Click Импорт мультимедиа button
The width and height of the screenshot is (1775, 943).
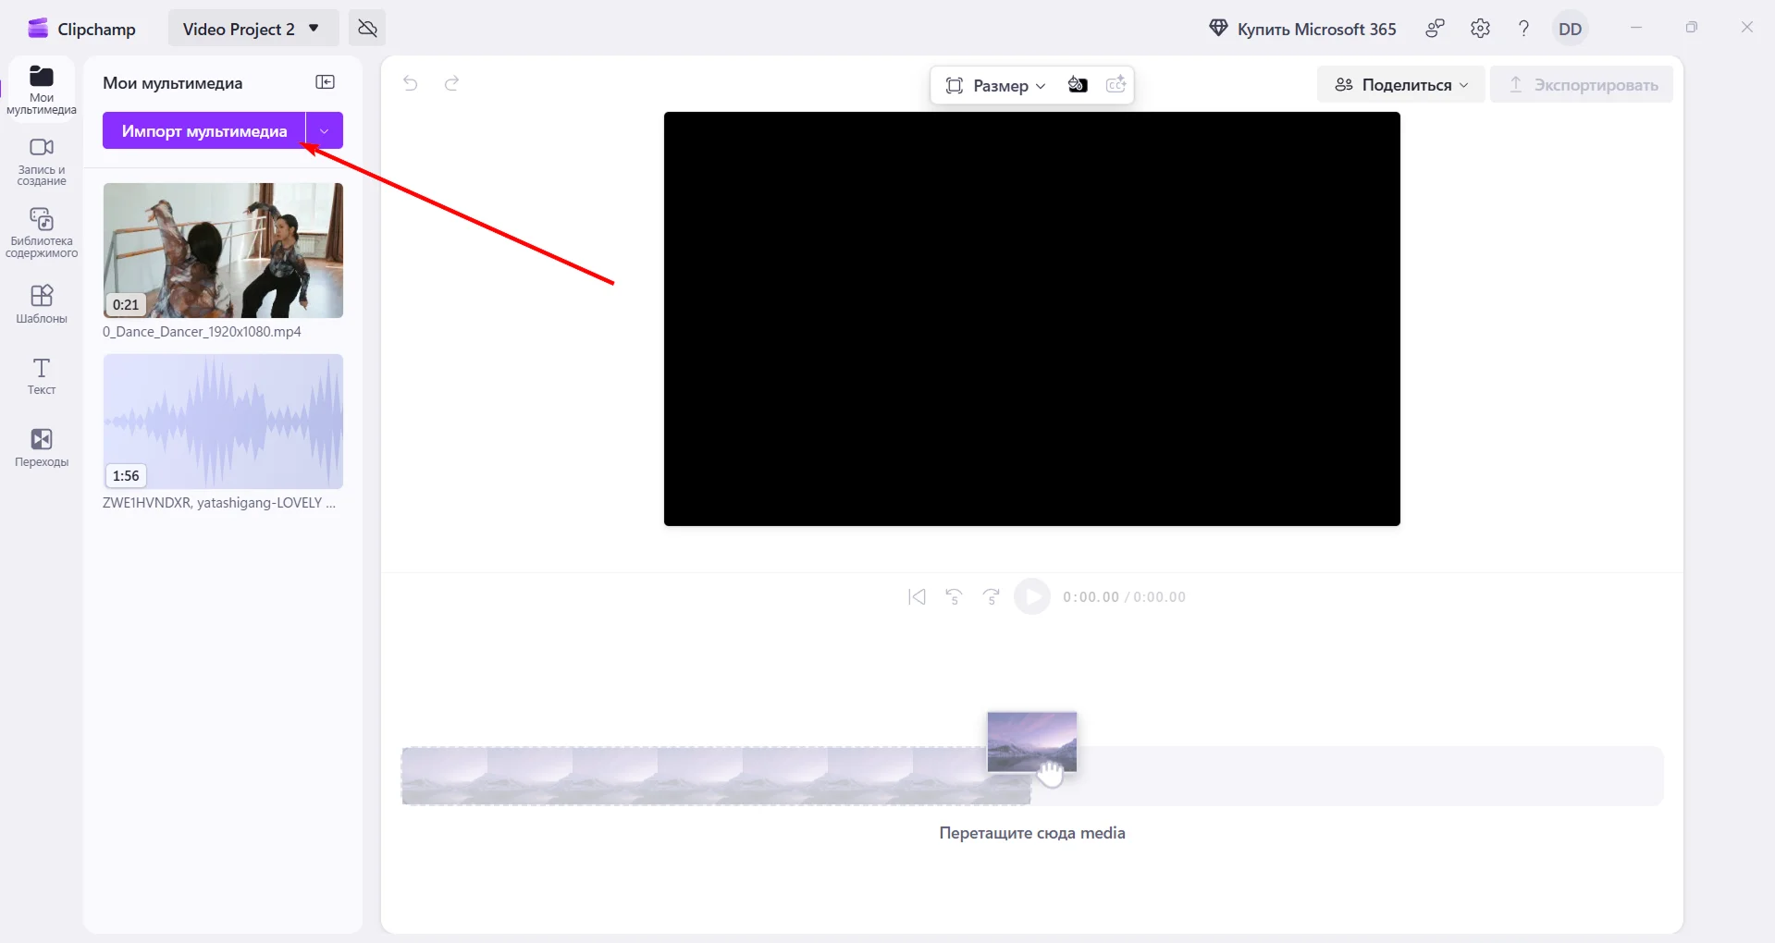pyautogui.click(x=203, y=130)
